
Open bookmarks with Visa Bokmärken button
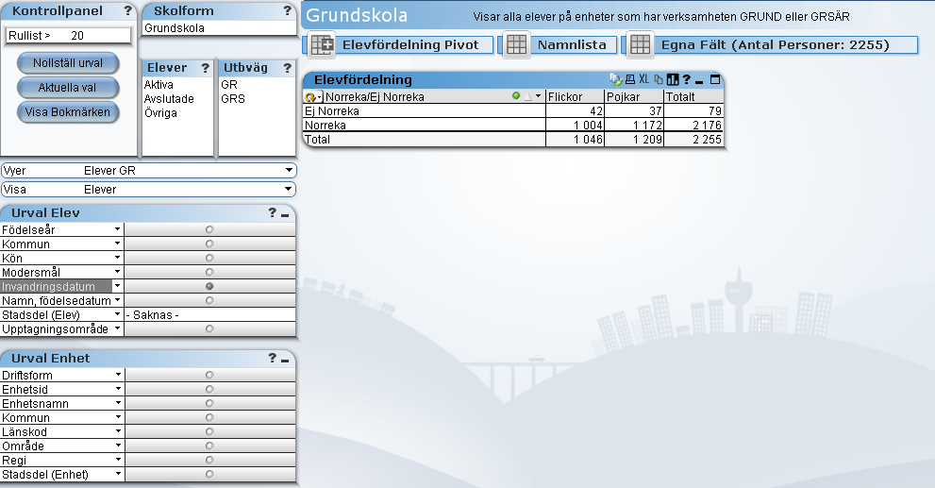click(68, 112)
